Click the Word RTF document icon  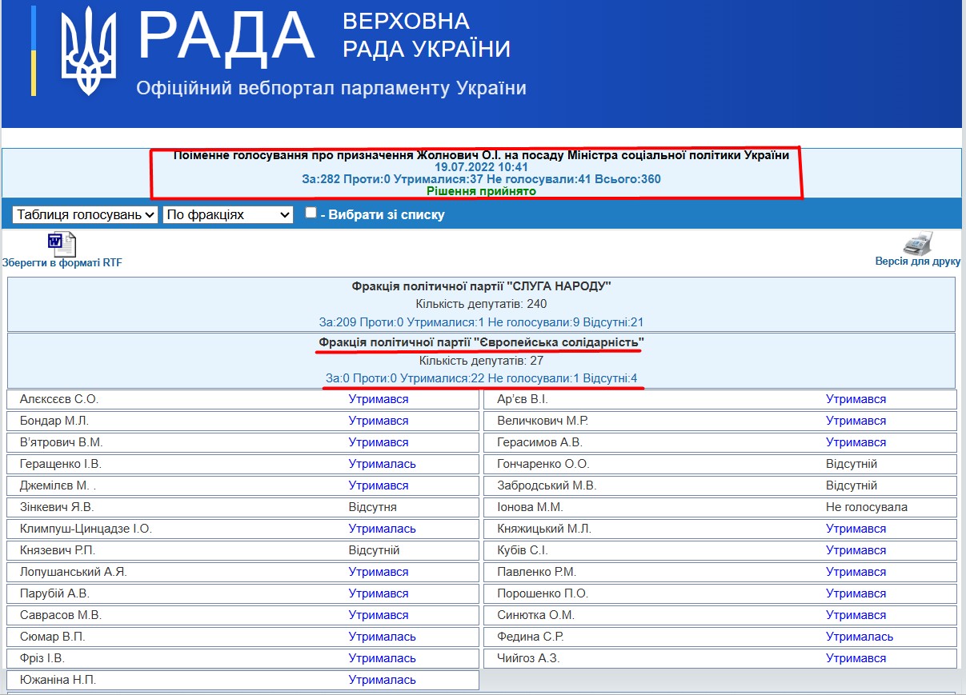click(62, 244)
